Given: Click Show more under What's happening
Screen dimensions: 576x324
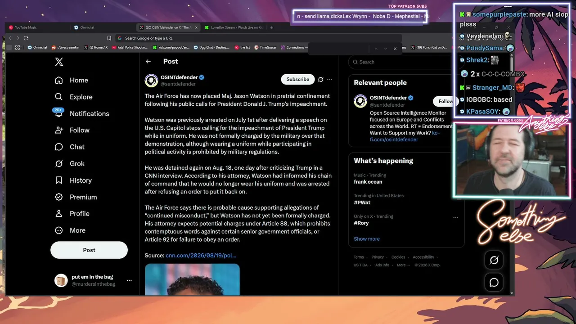Looking at the screenshot, I should point(367,239).
